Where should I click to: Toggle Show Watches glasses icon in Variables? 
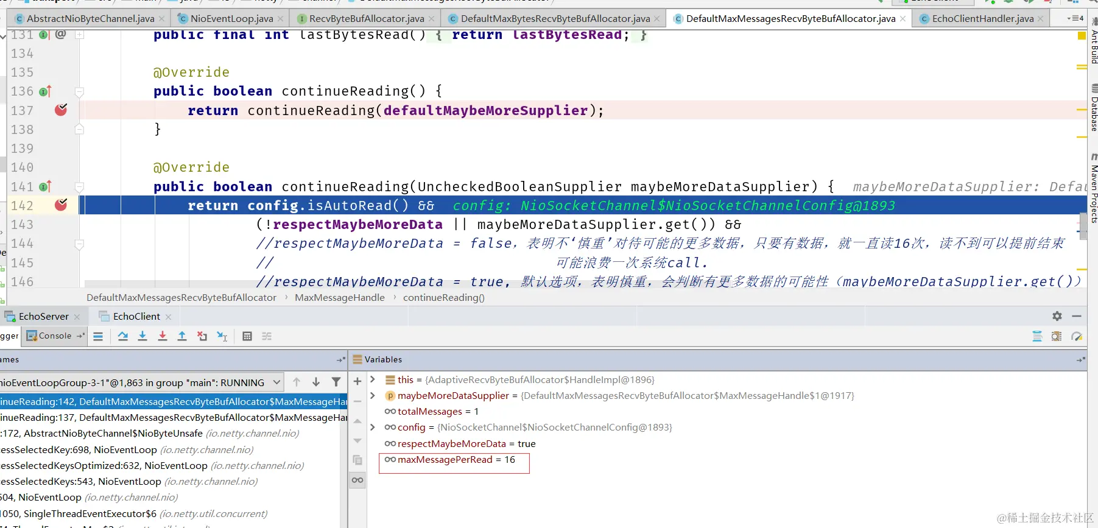[357, 480]
